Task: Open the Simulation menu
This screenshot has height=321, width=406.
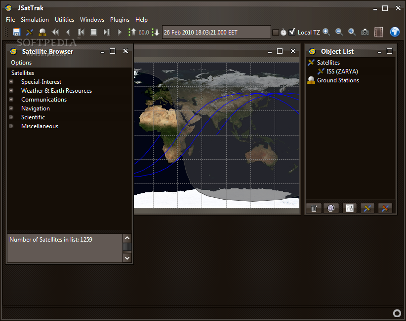Action: [x=35, y=20]
